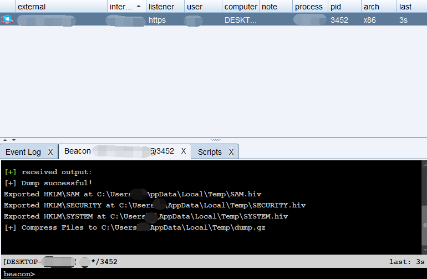Select the pid 3452 cell
This screenshot has width=427, height=279.
point(339,20)
